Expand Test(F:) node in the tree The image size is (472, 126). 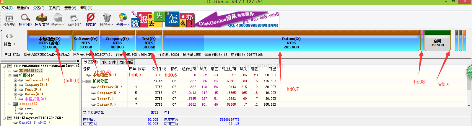(15, 90)
